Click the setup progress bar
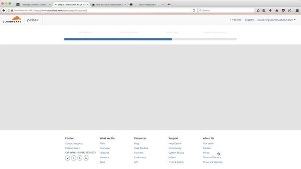 click(x=150, y=39)
